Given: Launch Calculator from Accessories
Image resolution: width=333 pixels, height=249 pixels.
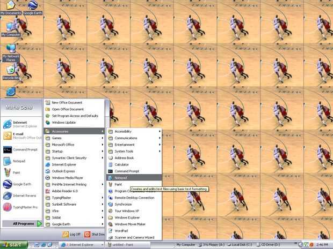Looking at the screenshot, I should (x=134, y=164).
